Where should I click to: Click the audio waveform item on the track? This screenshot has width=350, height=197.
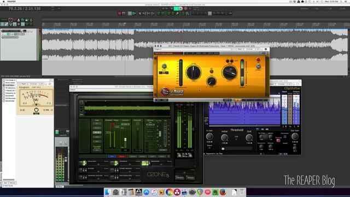tap(195, 45)
